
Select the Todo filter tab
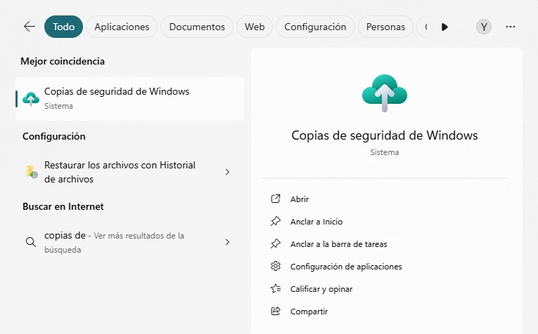(63, 27)
